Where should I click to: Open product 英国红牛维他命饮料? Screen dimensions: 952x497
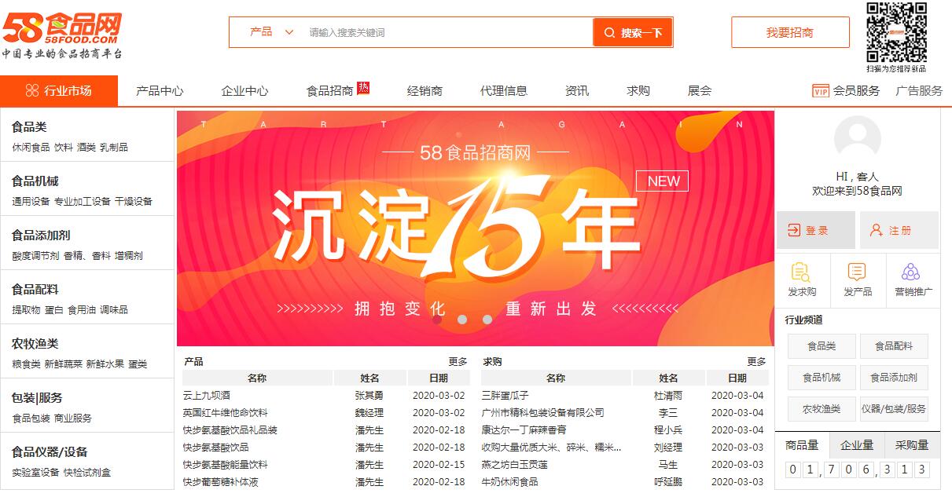click(226, 413)
